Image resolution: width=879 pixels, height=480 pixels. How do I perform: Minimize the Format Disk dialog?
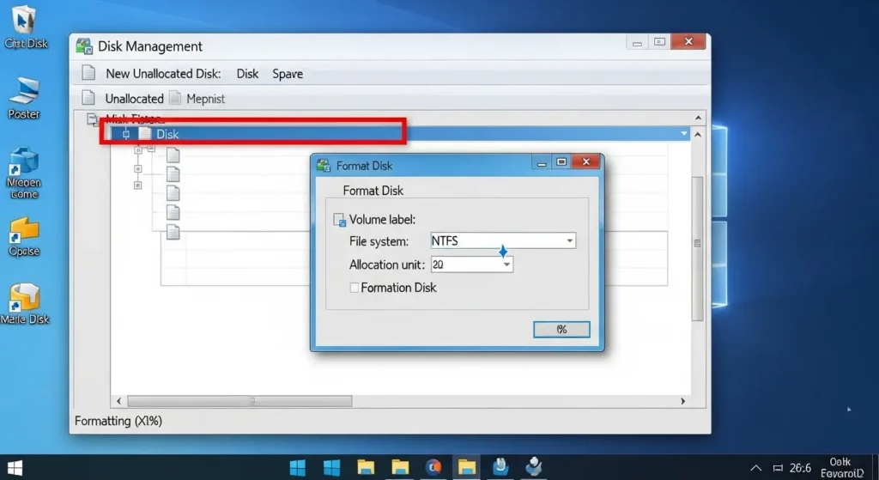coord(542,163)
